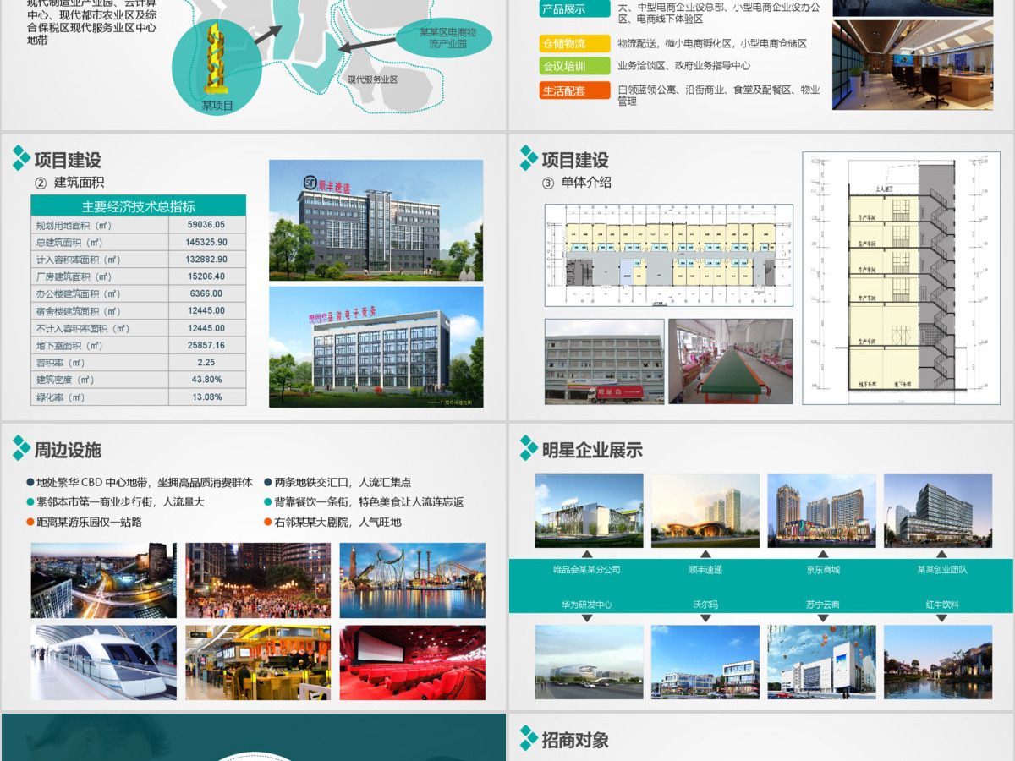This screenshot has height=761, width=1015.
Task: Click the diamond logo beside 招商对象 heading
Action: 529,737
